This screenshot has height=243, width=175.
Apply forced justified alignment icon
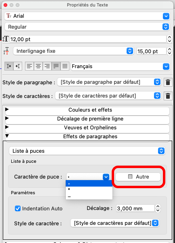(x=65, y=66)
